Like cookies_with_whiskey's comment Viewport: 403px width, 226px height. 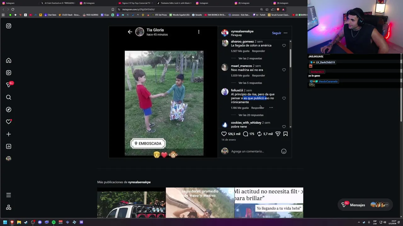pyautogui.click(x=284, y=126)
